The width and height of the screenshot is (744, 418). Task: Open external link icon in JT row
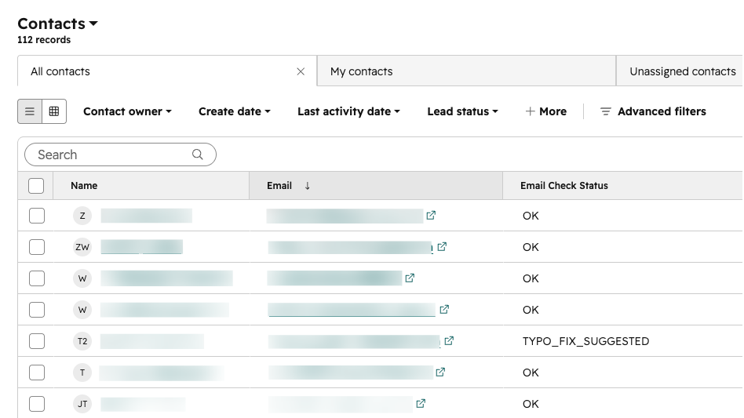point(421,404)
